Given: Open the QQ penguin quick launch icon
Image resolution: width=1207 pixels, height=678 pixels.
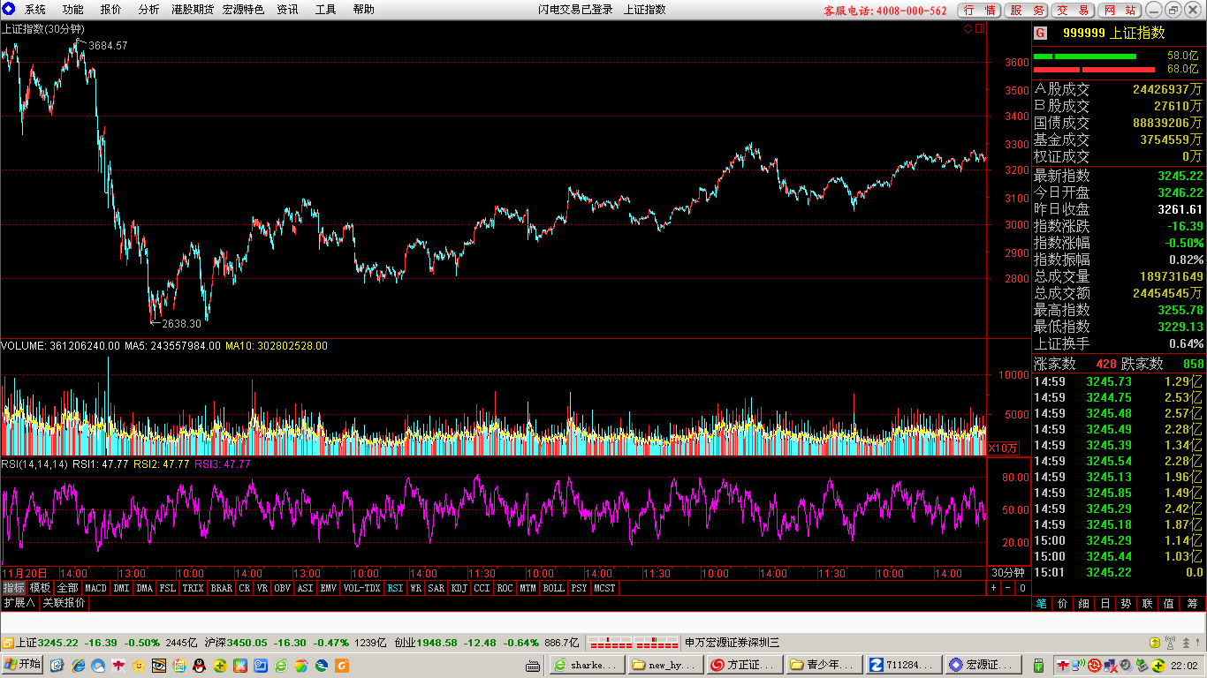Looking at the screenshot, I should (200, 665).
